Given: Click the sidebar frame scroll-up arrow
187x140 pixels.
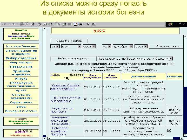Looking at the screenshot, I should (x=44, y=29).
